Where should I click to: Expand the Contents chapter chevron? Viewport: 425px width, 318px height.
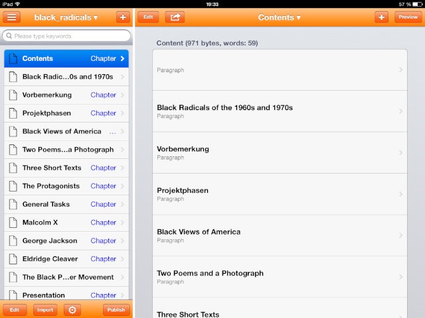[x=122, y=58]
